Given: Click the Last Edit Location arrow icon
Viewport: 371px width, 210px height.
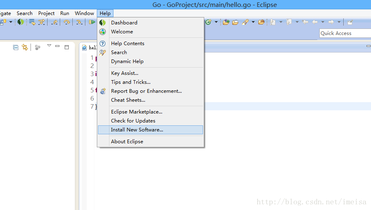Looking at the screenshot, I should point(305,22).
